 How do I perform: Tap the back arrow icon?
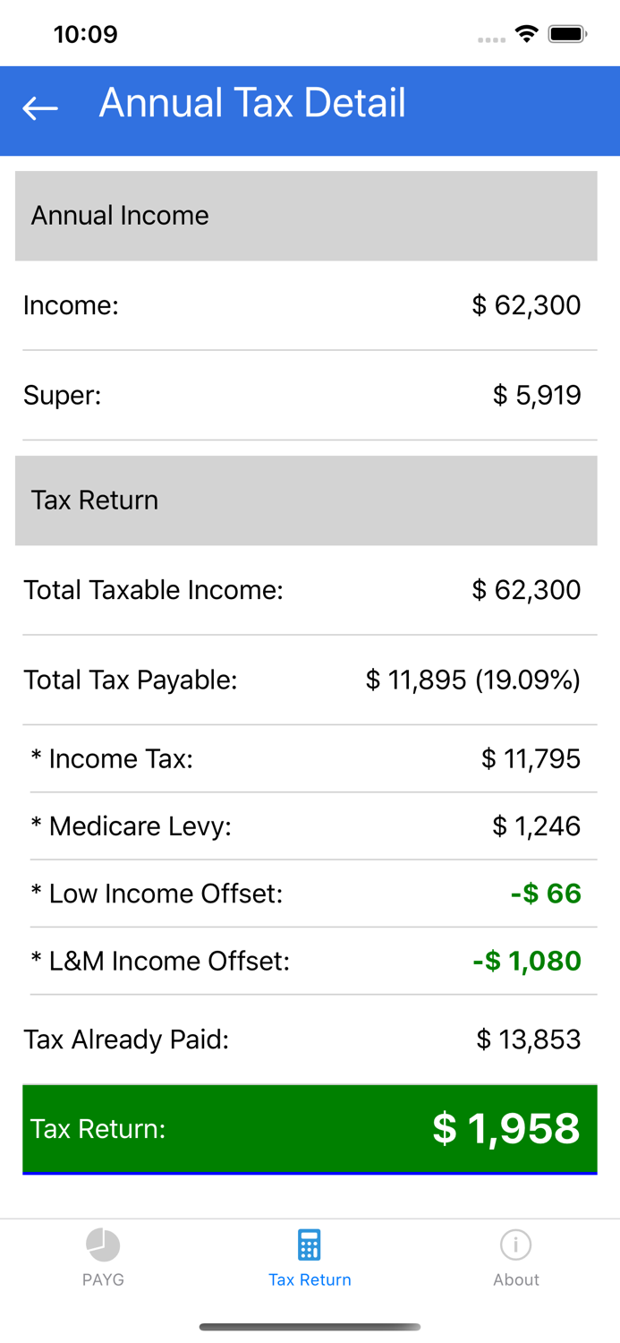pyautogui.click(x=39, y=107)
